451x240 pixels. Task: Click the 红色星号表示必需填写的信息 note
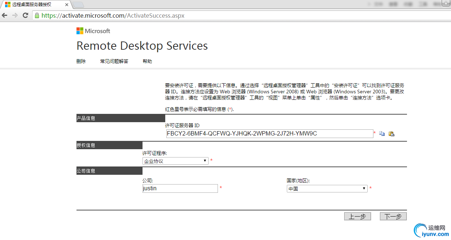(x=200, y=109)
